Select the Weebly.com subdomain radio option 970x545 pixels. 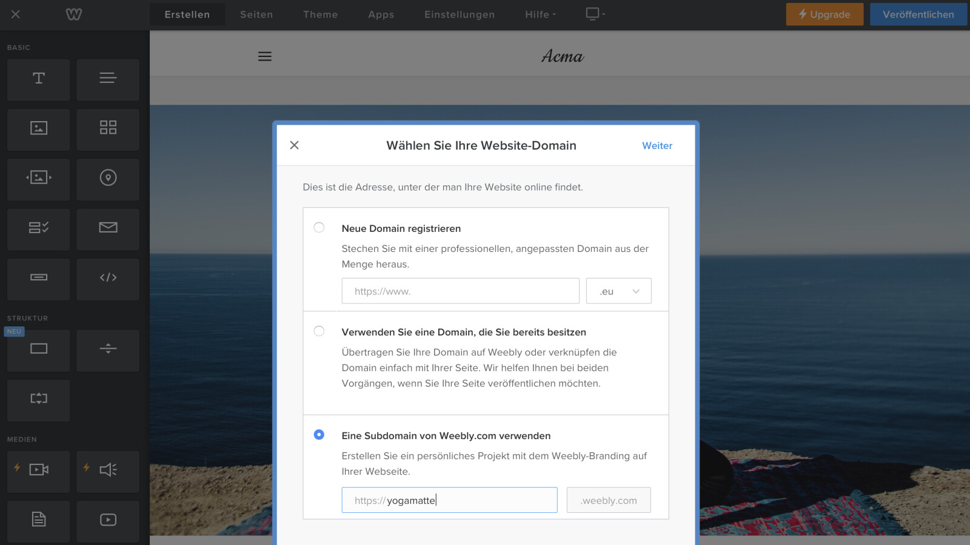(319, 435)
